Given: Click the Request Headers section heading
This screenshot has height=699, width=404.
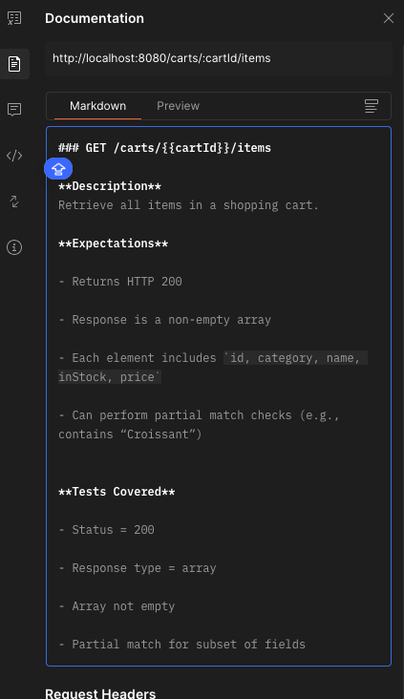Looking at the screenshot, I should pyautogui.click(x=100, y=693).
